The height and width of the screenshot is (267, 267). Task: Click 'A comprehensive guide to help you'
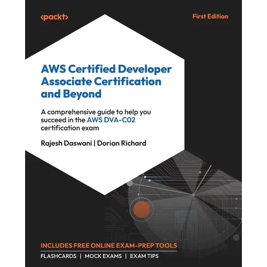96,112
